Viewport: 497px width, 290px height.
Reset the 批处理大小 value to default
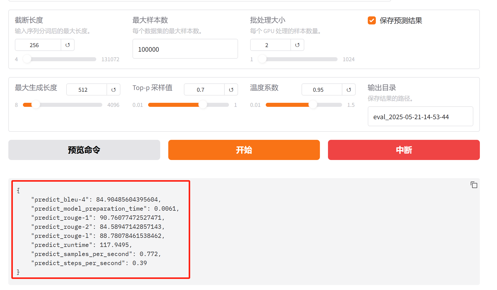[297, 45]
